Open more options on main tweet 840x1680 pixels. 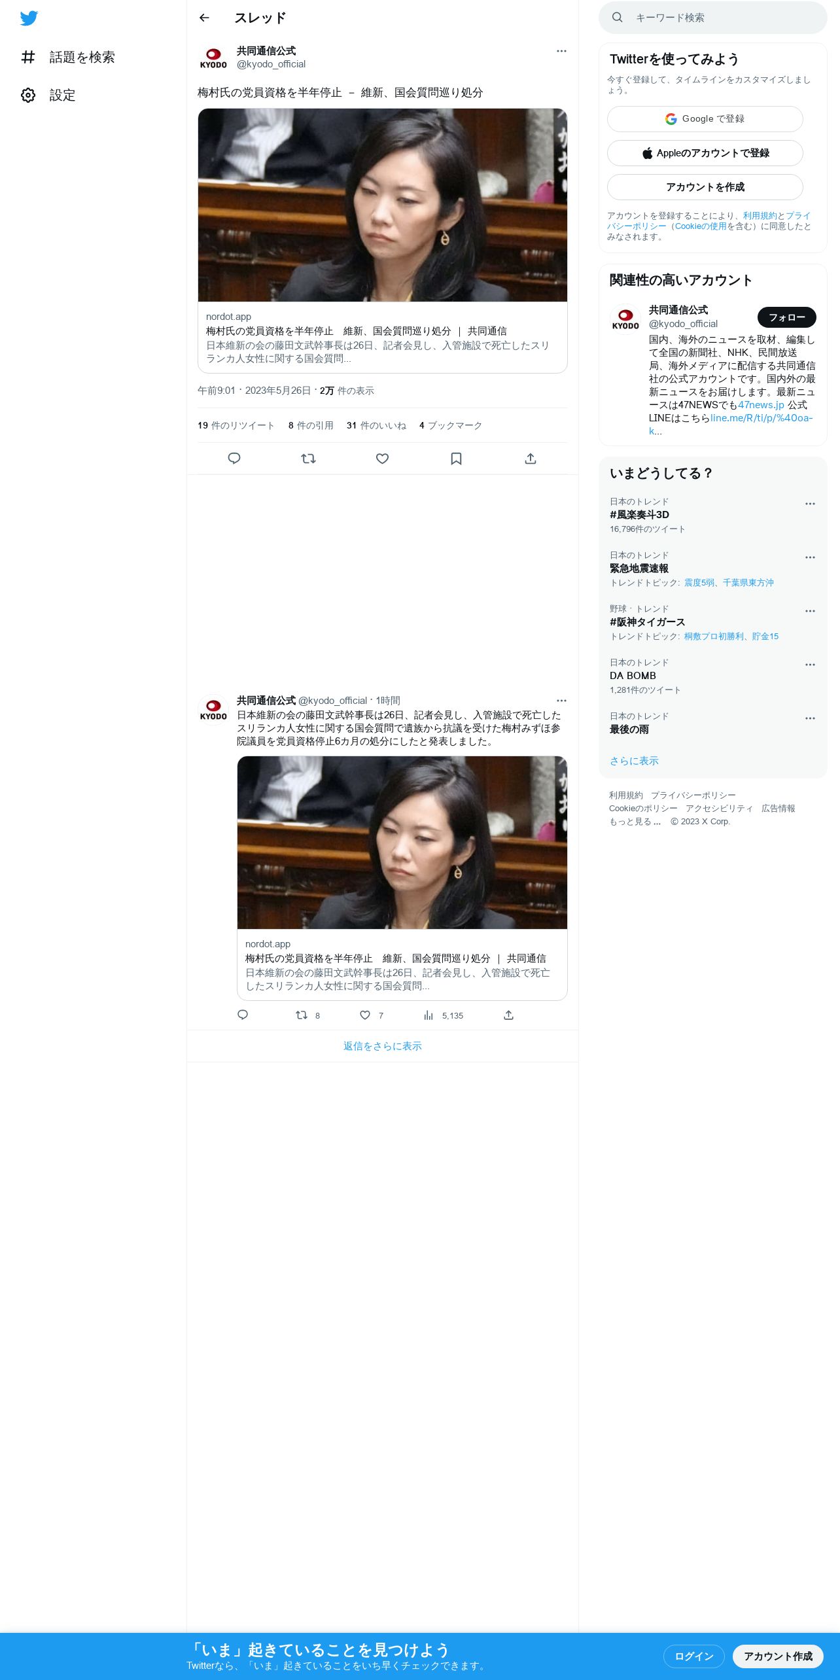(561, 51)
